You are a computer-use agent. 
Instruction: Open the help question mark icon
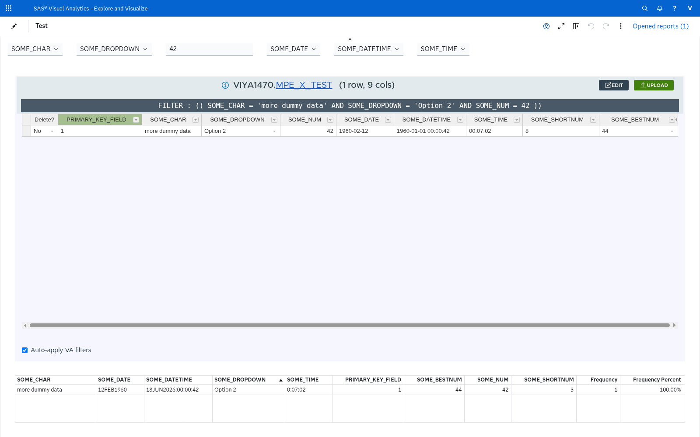pyautogui.click(x=675, y=8)
